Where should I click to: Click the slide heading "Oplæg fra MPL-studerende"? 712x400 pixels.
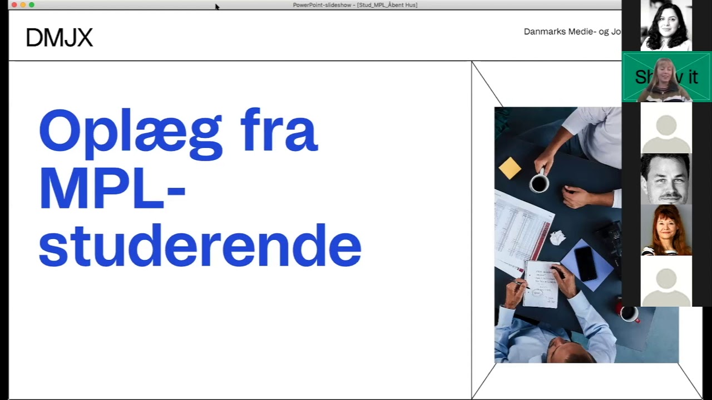(x=200, y=188)
